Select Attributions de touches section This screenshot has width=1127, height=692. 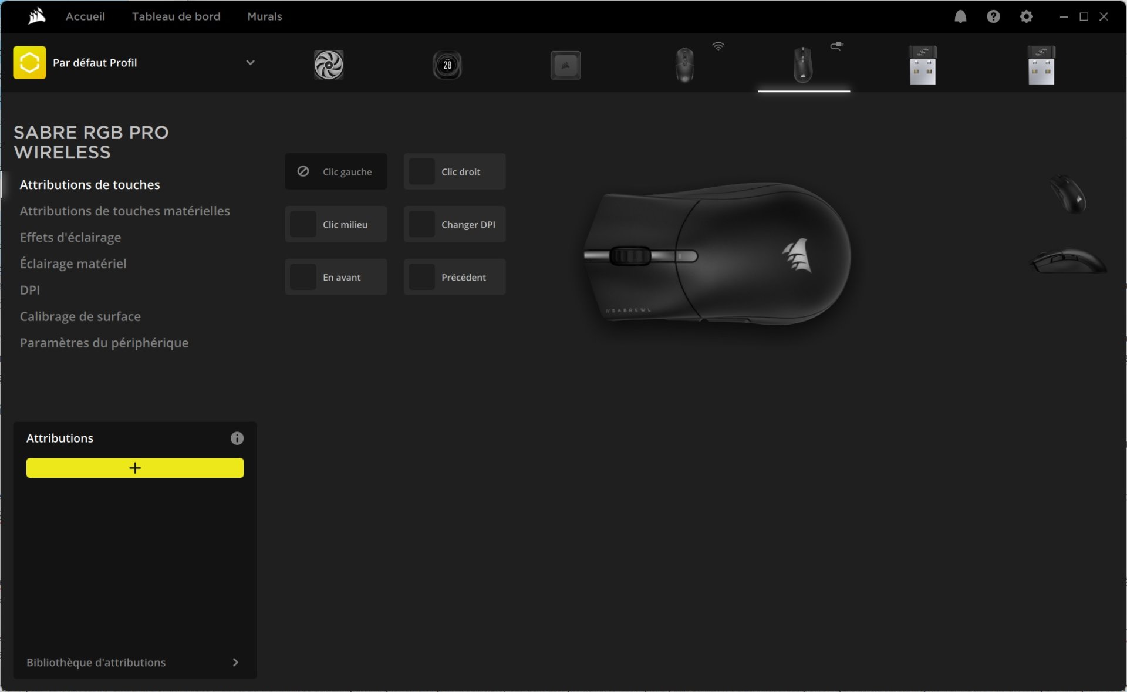click(90, 184)
